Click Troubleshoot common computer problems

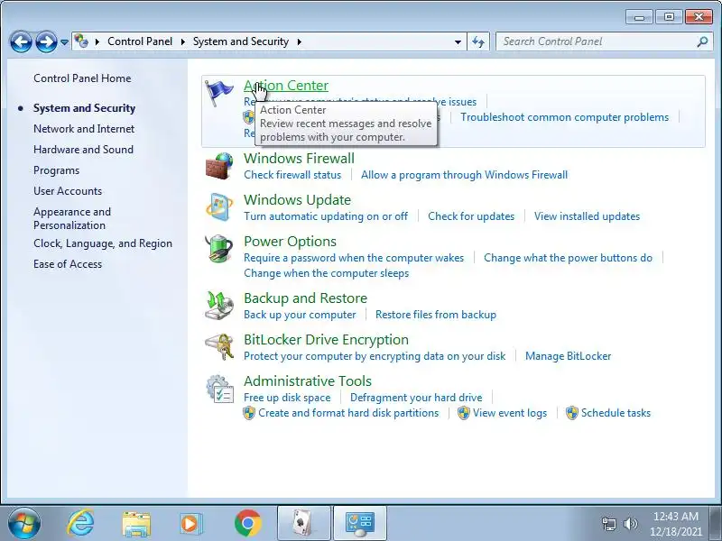pos(565,117)
